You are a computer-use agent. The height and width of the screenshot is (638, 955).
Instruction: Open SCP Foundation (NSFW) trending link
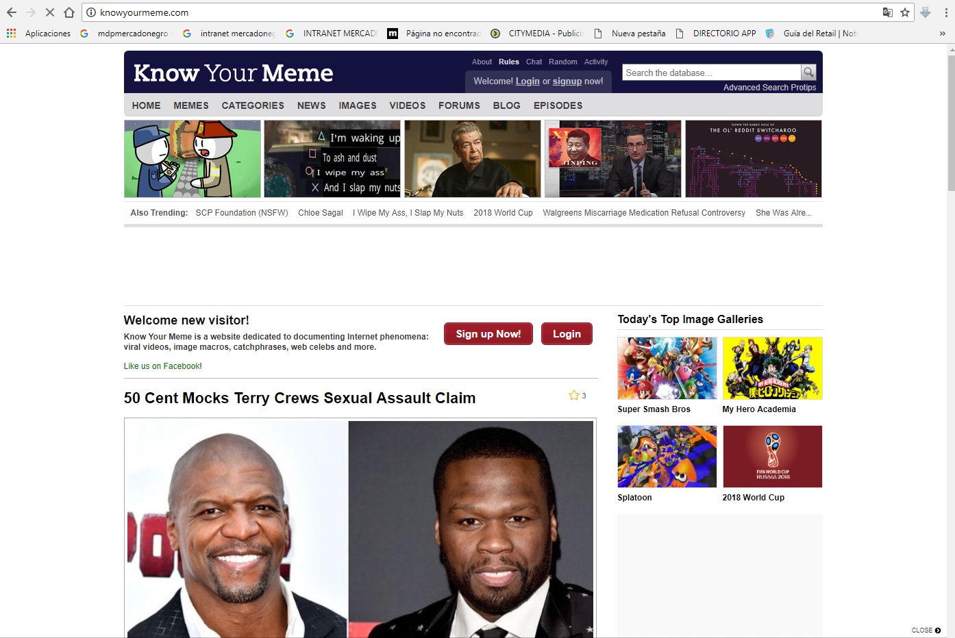[242, 213]
